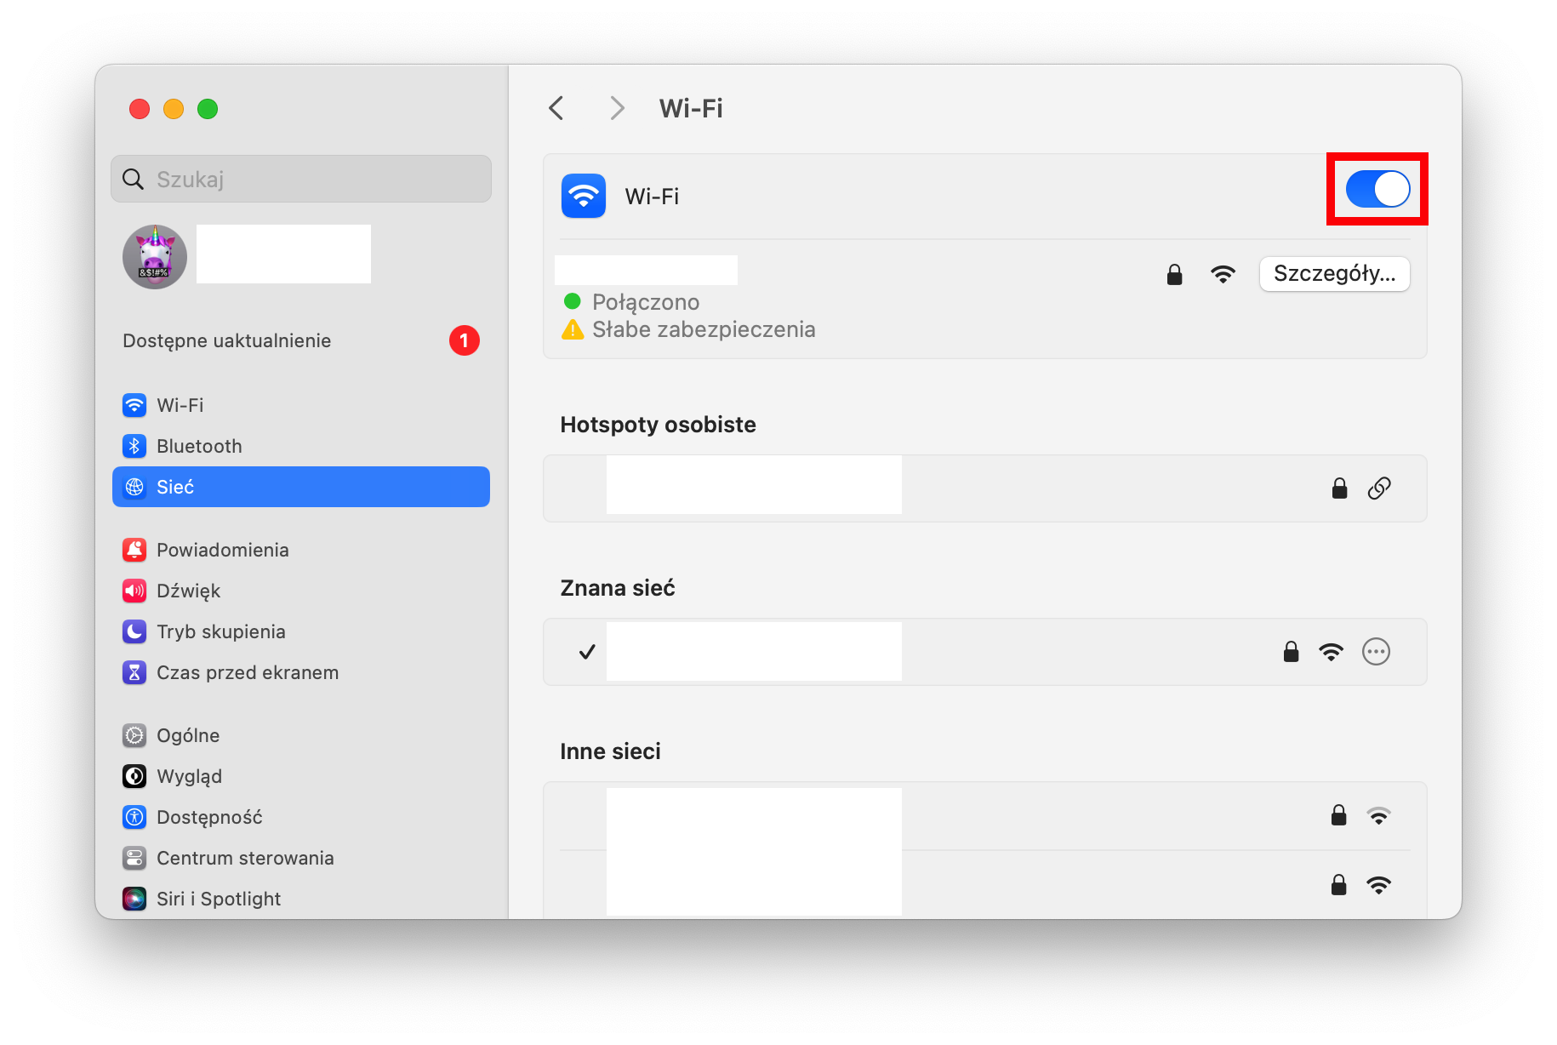The height and width of the screenshot is (1045, 1557).
Task: Go forward with the right chevron
Action: (617, 108)
